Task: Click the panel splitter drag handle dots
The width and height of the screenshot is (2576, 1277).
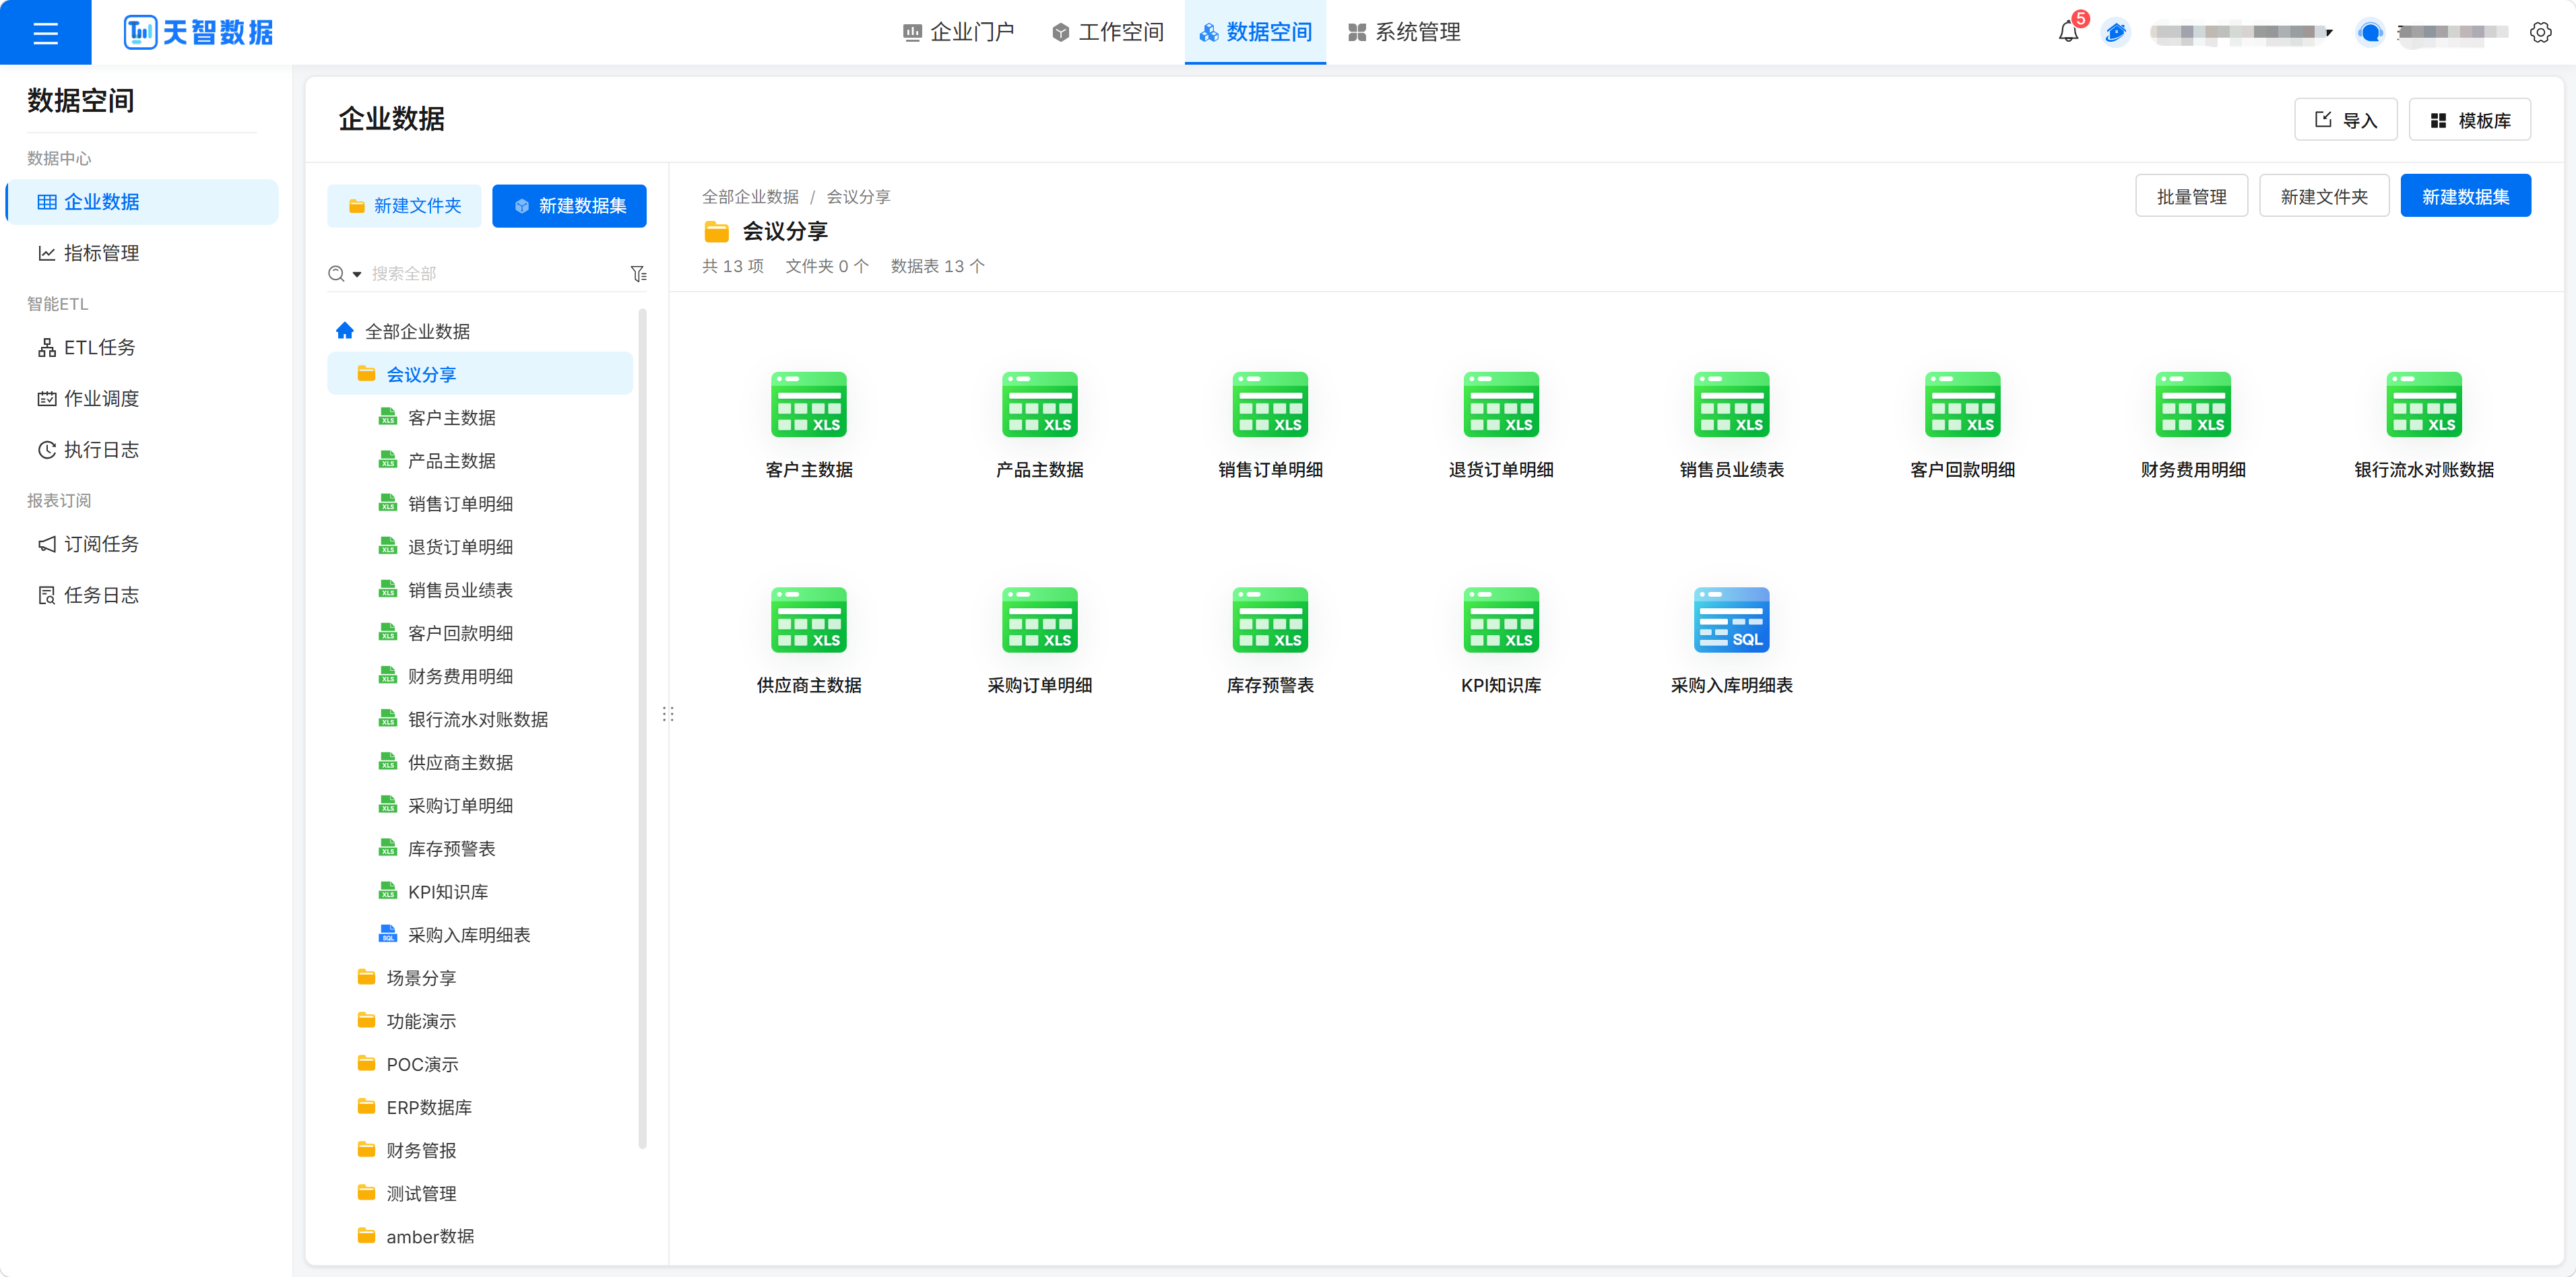Action: point(668,714)
